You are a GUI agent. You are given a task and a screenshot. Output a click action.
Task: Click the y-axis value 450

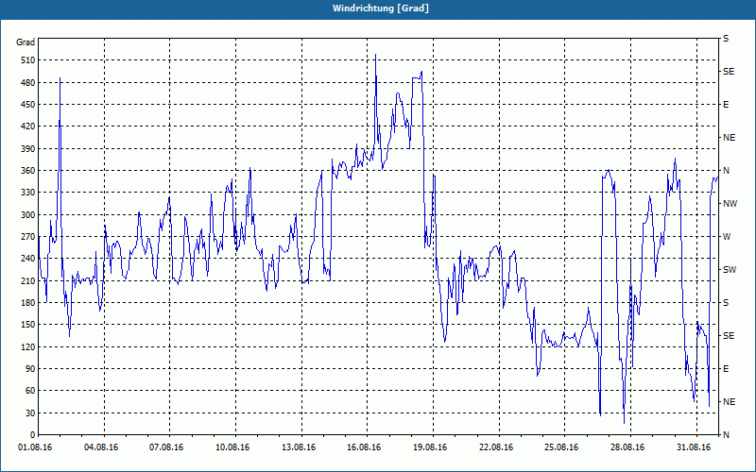click(28, 105)
